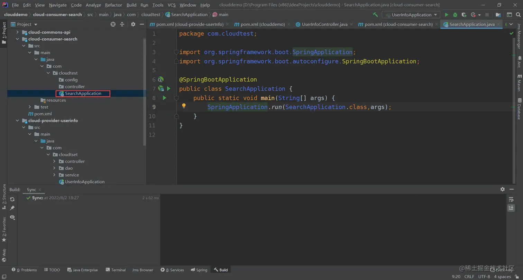Expand the cloud-commons-api module

[x=18, y=32]
